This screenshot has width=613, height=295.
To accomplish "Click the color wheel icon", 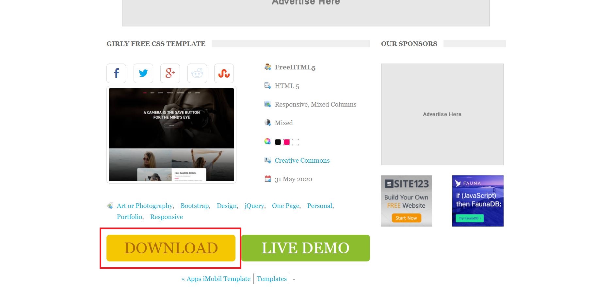I will [x=267, y=141].
